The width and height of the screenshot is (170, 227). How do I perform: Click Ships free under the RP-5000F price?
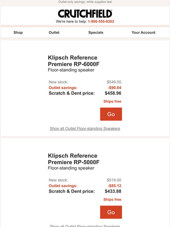click(x=112, y=199)
